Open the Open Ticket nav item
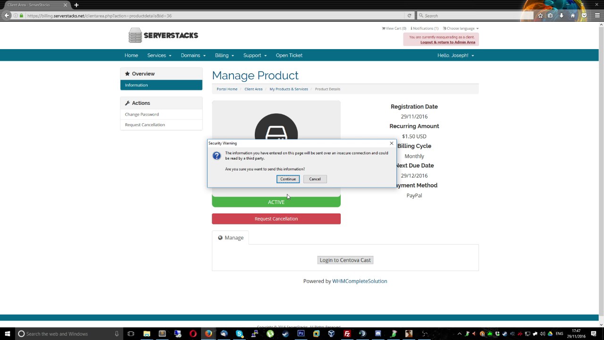This screenshot has width=604, height=340. pyautogui.click(x=289, y=55)
